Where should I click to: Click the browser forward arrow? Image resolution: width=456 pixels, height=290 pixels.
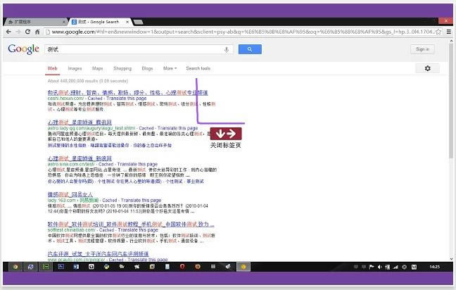[18, 32]
